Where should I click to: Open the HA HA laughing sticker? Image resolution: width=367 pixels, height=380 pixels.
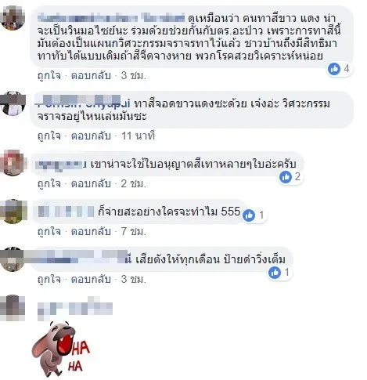pos(61,349)
